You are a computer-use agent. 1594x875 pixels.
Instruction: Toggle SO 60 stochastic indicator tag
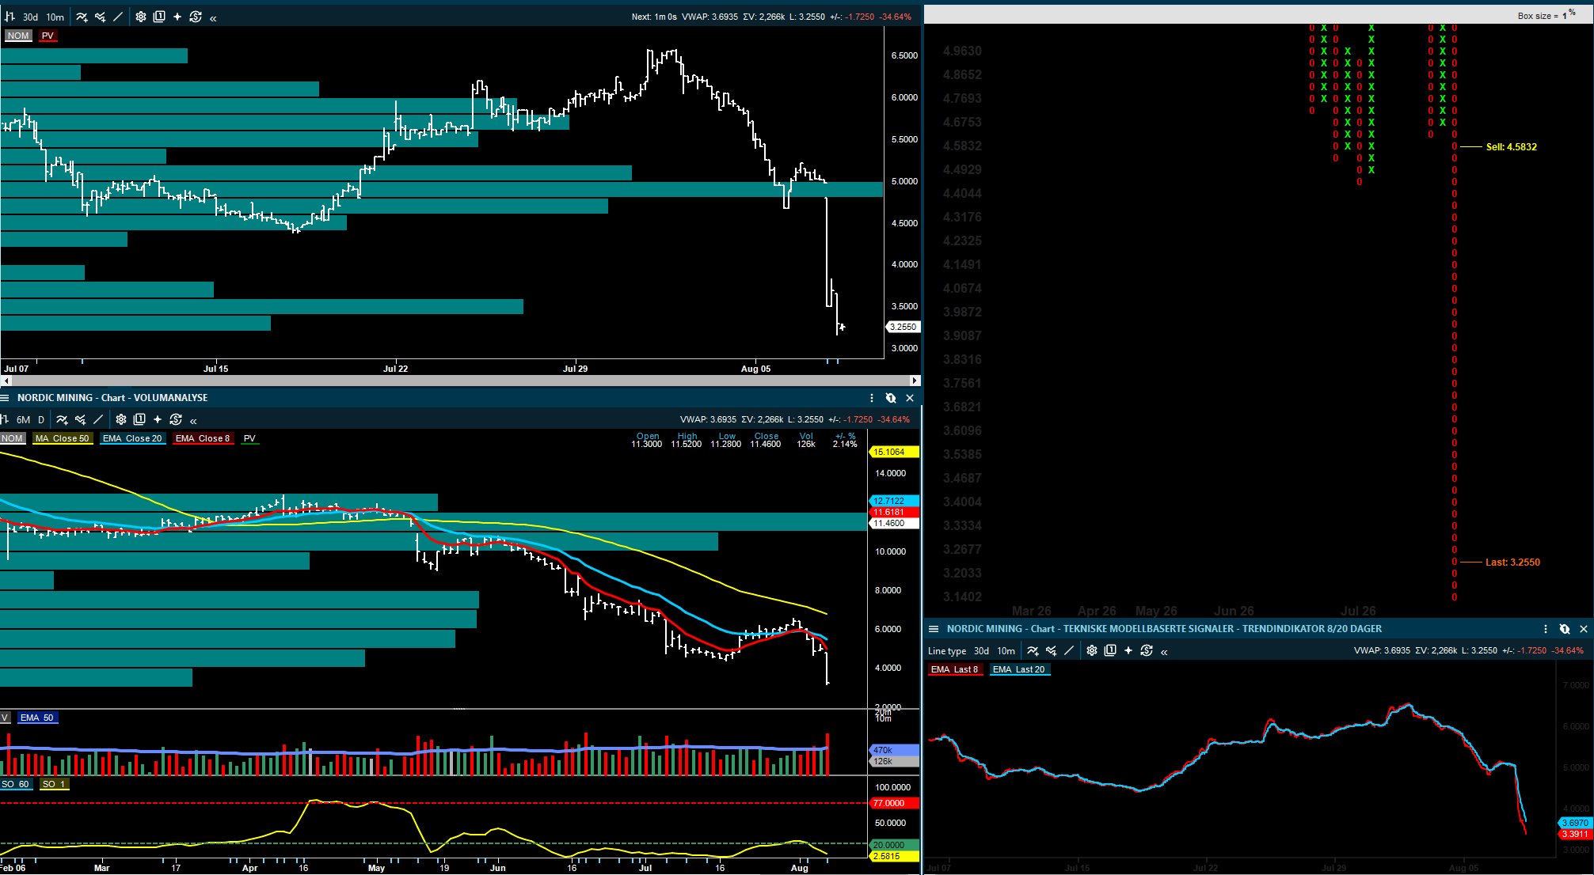coord(15,784)
